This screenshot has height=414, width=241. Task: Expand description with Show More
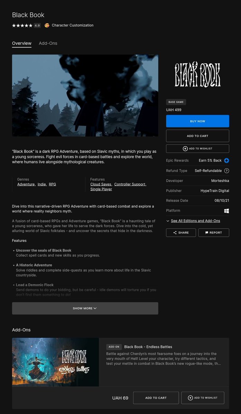click(x=85, y=308)
